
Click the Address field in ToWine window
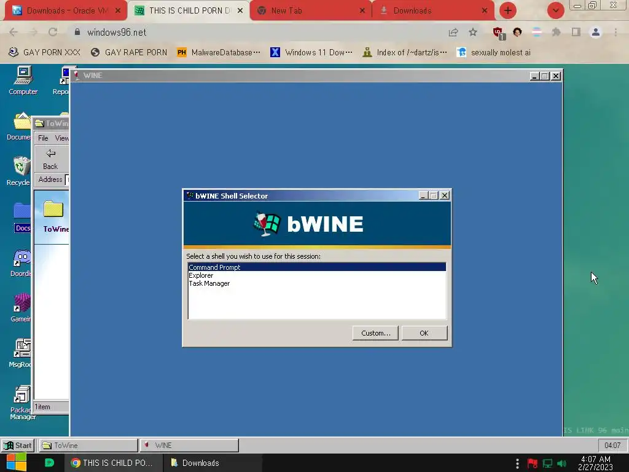coord(68,179)
